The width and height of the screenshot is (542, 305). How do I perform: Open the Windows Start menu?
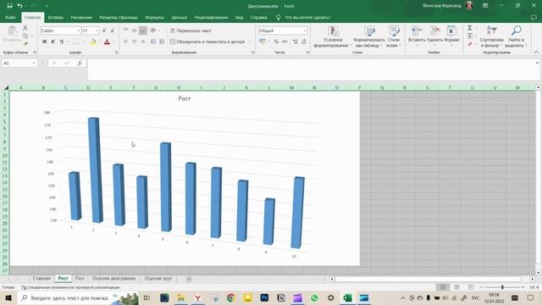tap(8, 297)
